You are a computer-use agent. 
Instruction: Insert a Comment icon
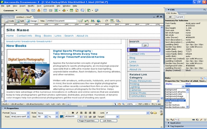[82, 10]
